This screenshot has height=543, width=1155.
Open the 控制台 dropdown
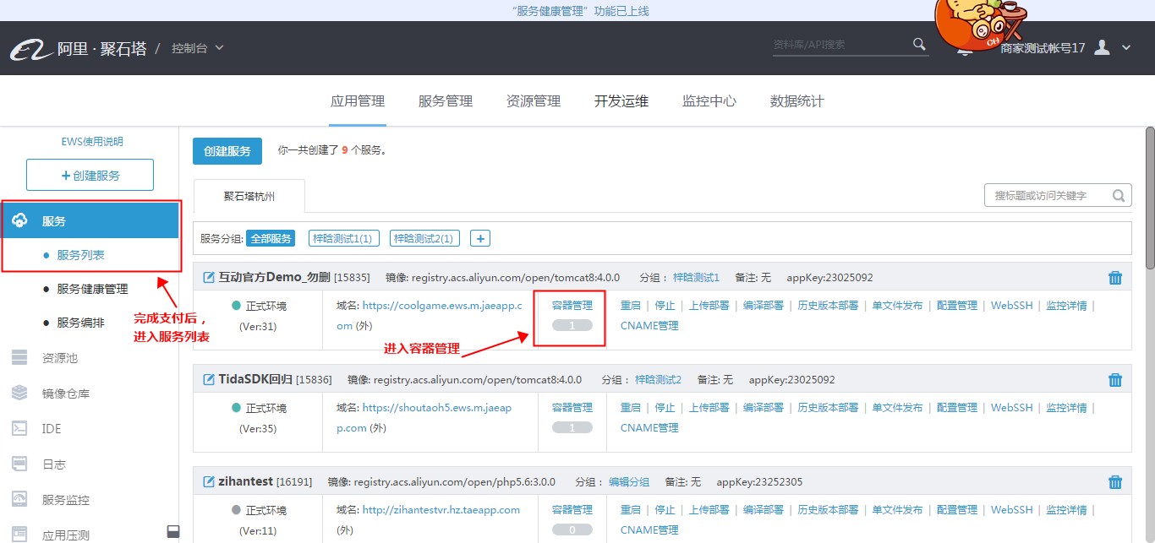coord(198,48)
